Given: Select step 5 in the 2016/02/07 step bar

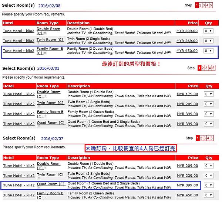Looking at the screenshot, I should [212, 138].
